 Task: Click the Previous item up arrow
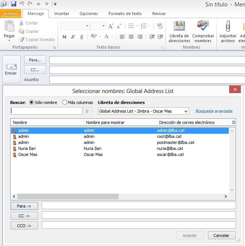click(38, 4)
